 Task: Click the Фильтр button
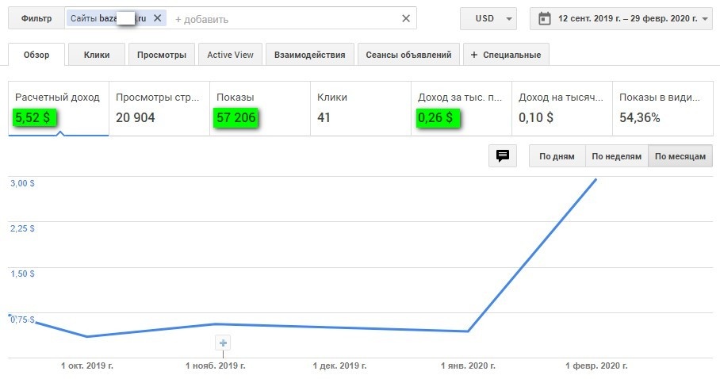tap(36, 18)
